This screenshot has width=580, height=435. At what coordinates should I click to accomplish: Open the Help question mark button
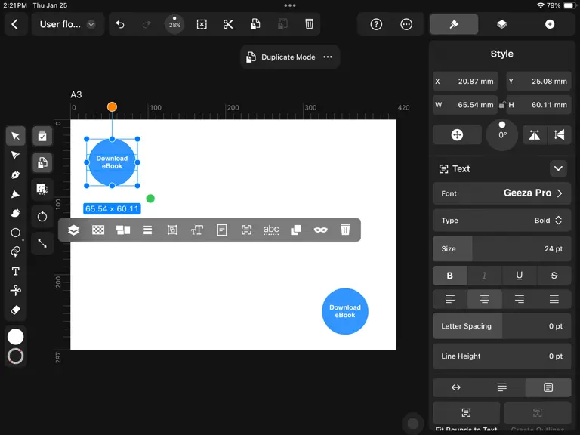[376, 24]
